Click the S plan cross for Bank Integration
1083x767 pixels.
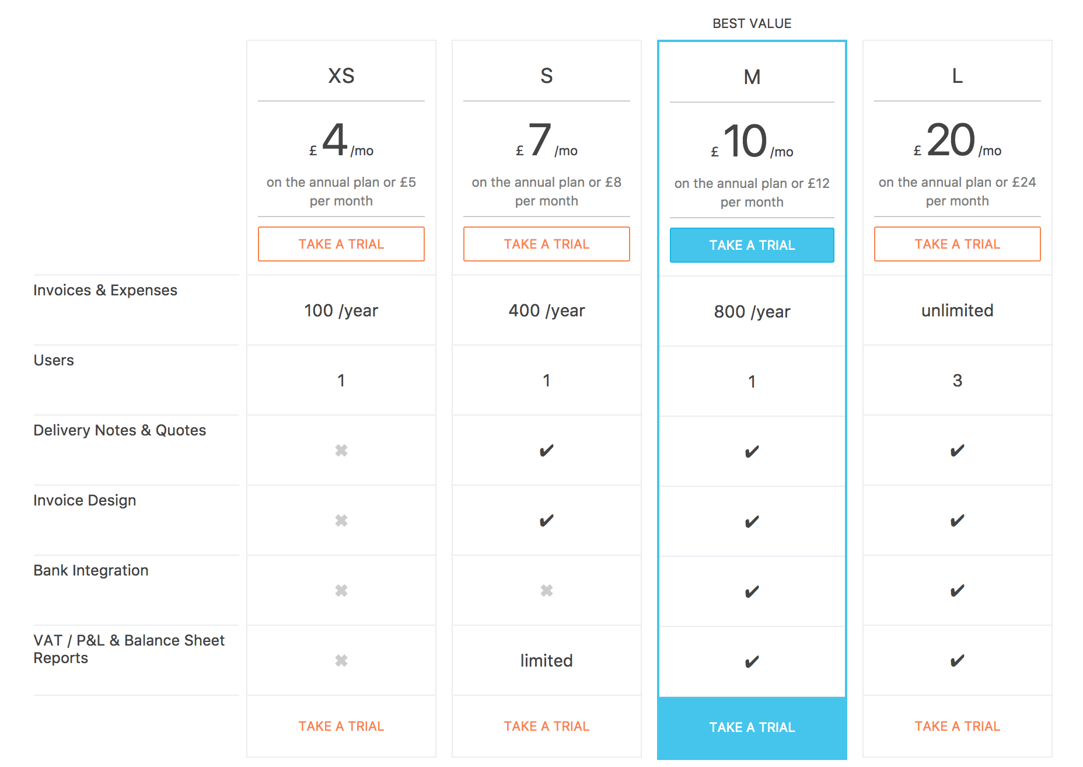pos(547,591)
